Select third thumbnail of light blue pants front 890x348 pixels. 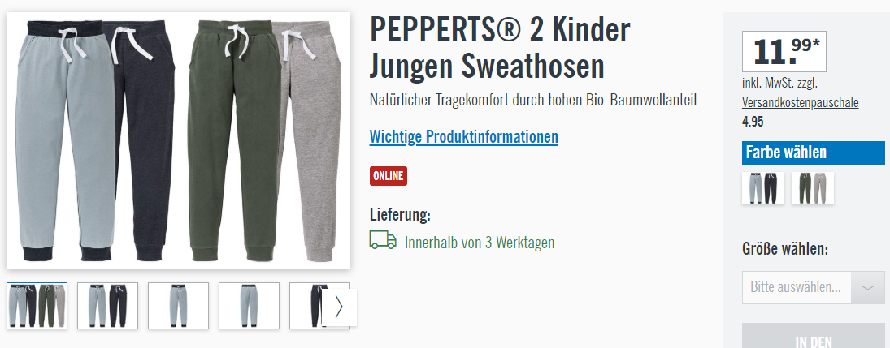pyautogui.click(x=178, y=306)
